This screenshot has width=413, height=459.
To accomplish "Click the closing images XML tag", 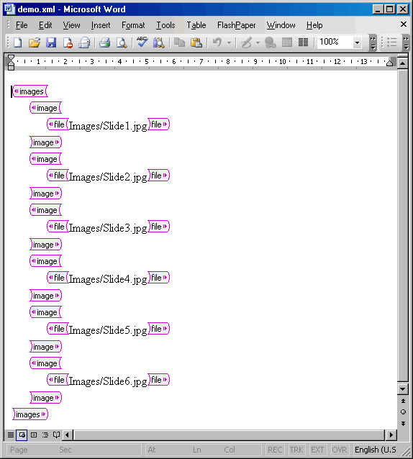I will [29, 414].
